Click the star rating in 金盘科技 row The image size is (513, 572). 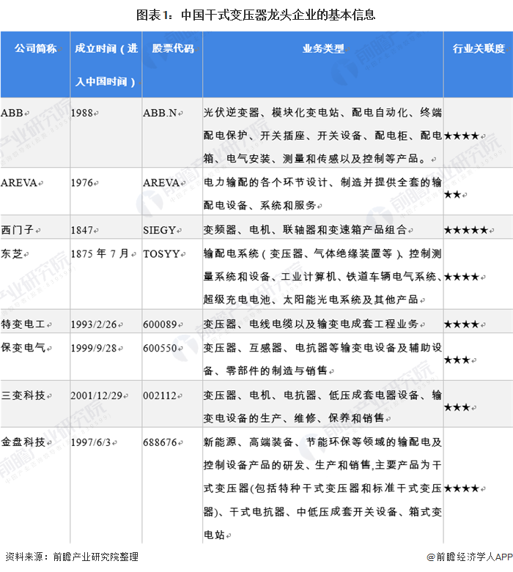click(x=462, y=489)
